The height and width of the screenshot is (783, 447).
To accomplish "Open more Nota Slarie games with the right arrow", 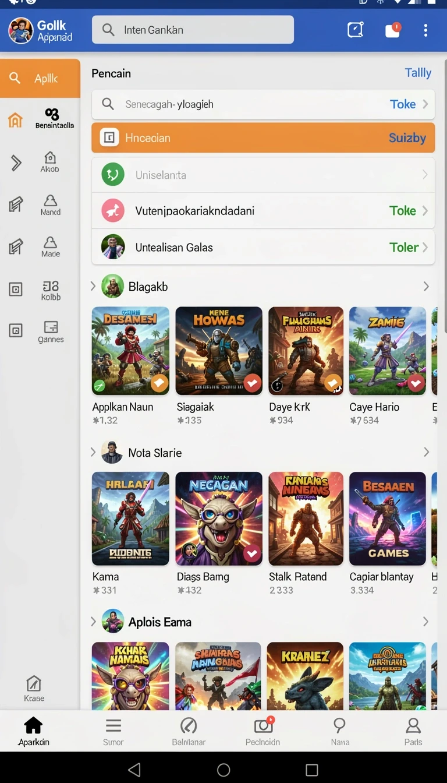I will coord(426,452).
